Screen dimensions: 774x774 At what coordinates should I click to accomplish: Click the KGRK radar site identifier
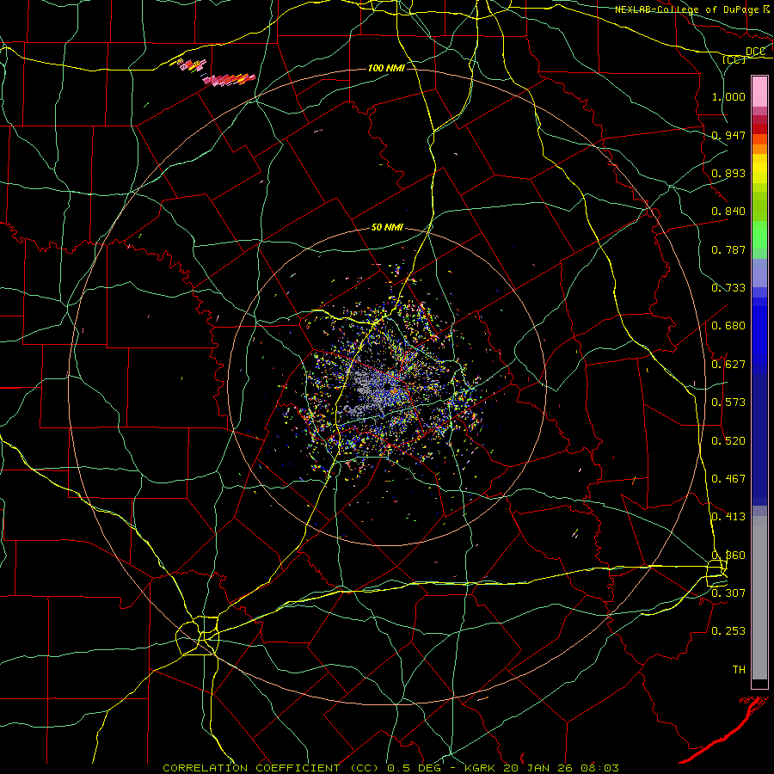pos(482,768)
